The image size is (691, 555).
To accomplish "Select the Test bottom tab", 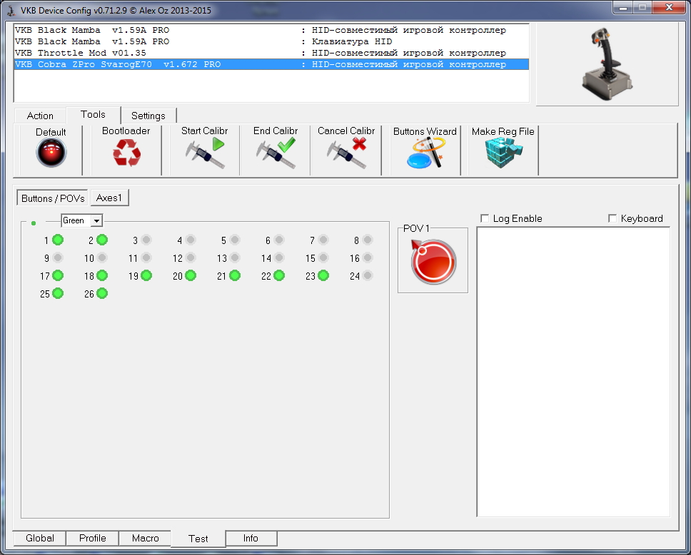I will coord(198,539).
